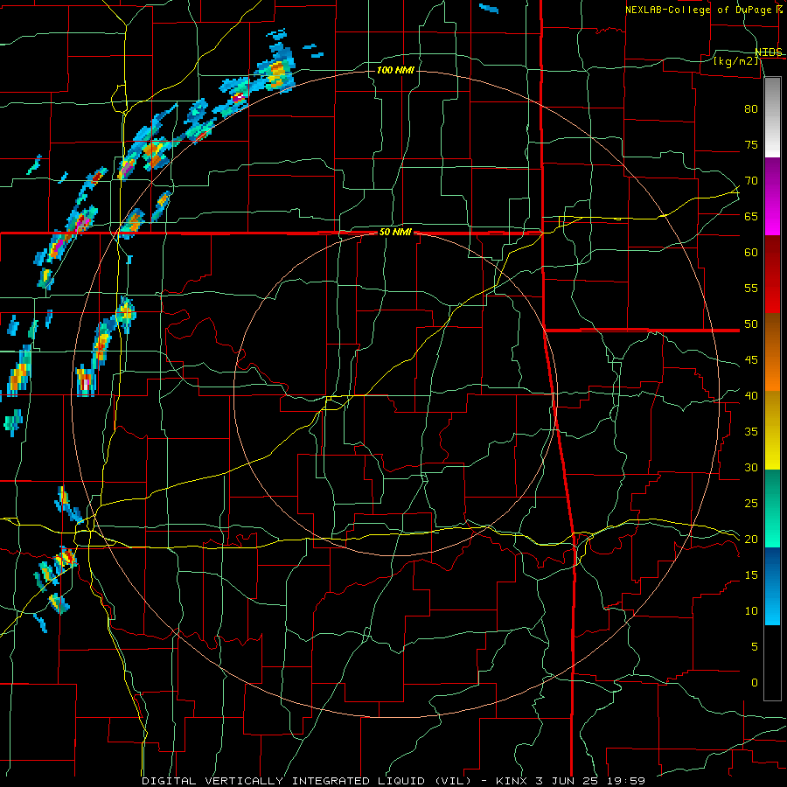787x787 pixels.
Task: Click the green segment of the color scale
Action: (x=772, y=508)
